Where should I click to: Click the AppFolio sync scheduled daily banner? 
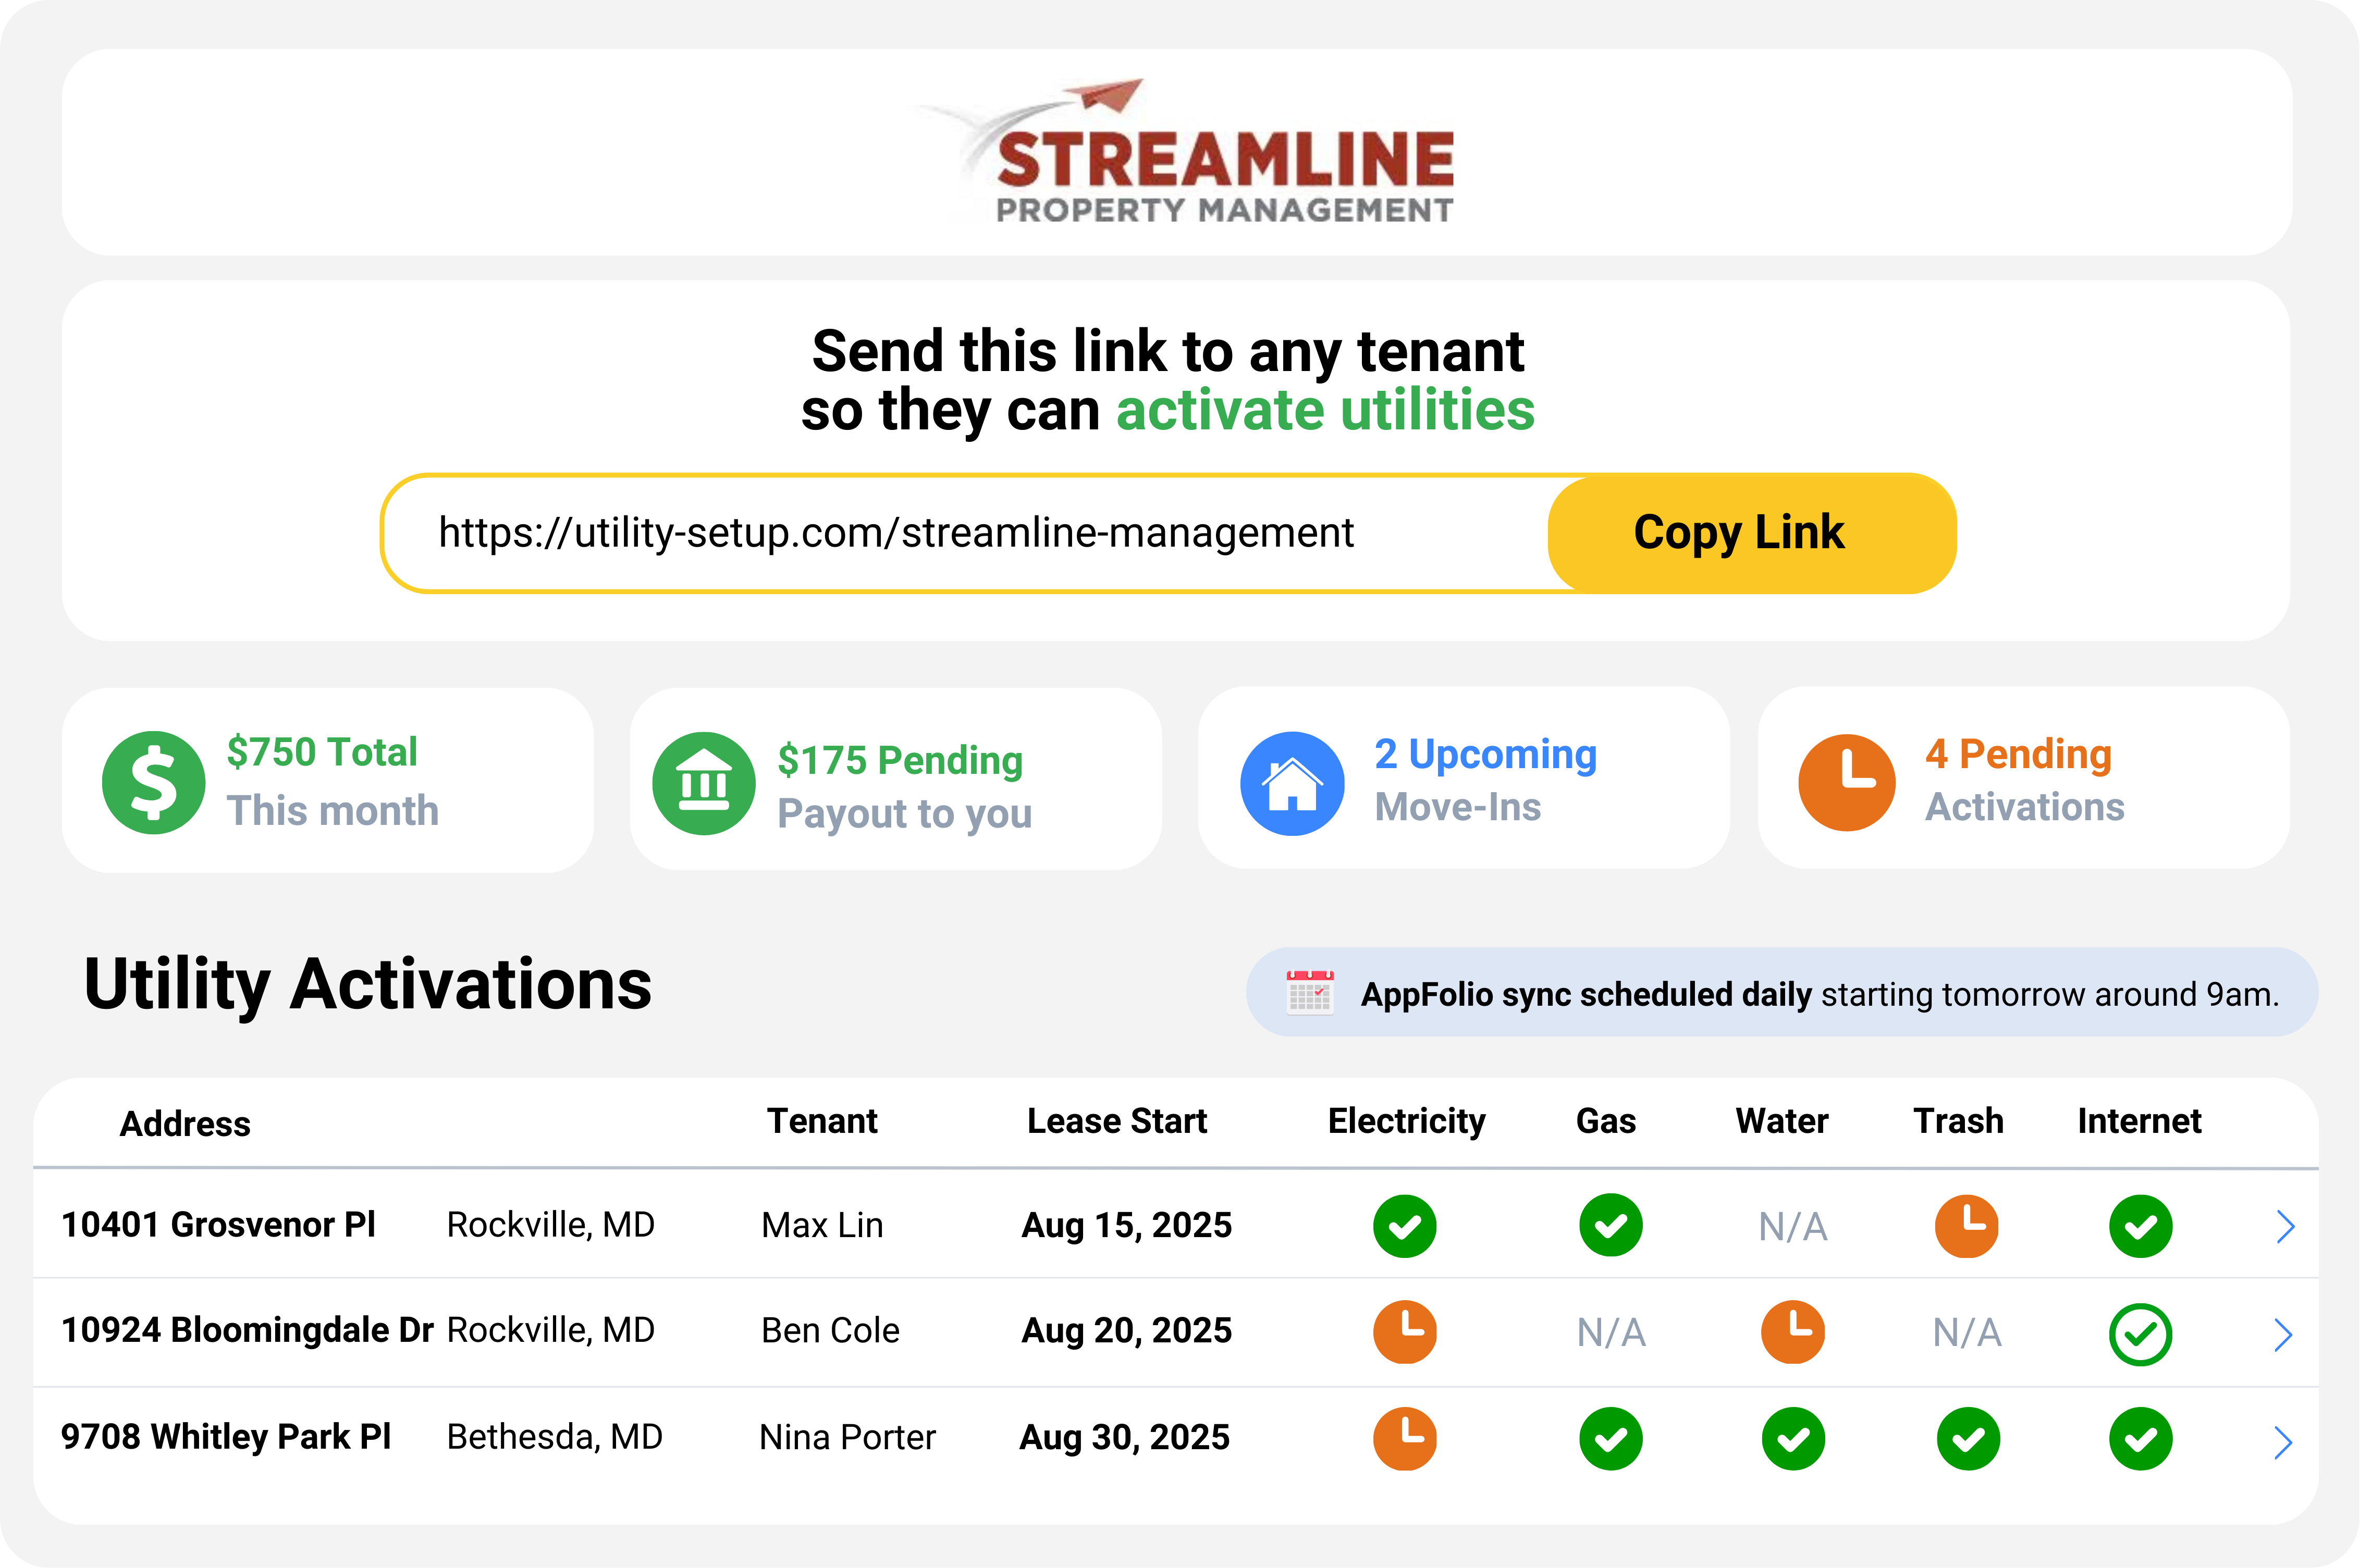coord(1781,992)
